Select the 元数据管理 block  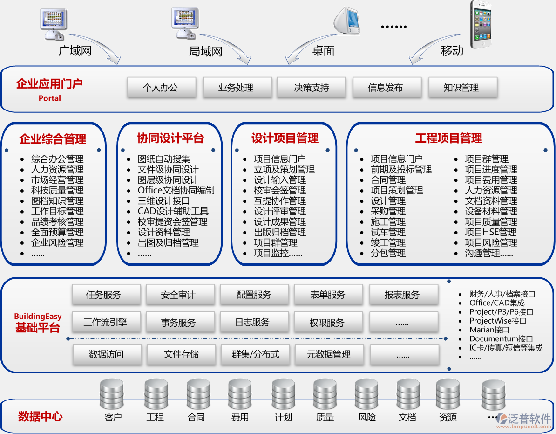[329, 354]
